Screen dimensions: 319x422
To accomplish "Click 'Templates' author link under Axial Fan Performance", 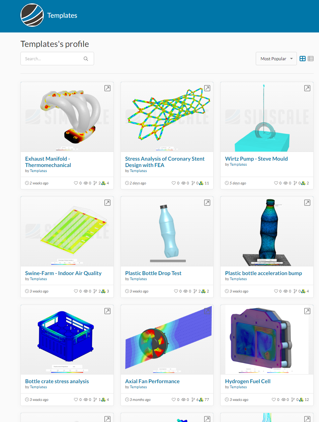I will (x=138, y=387).
